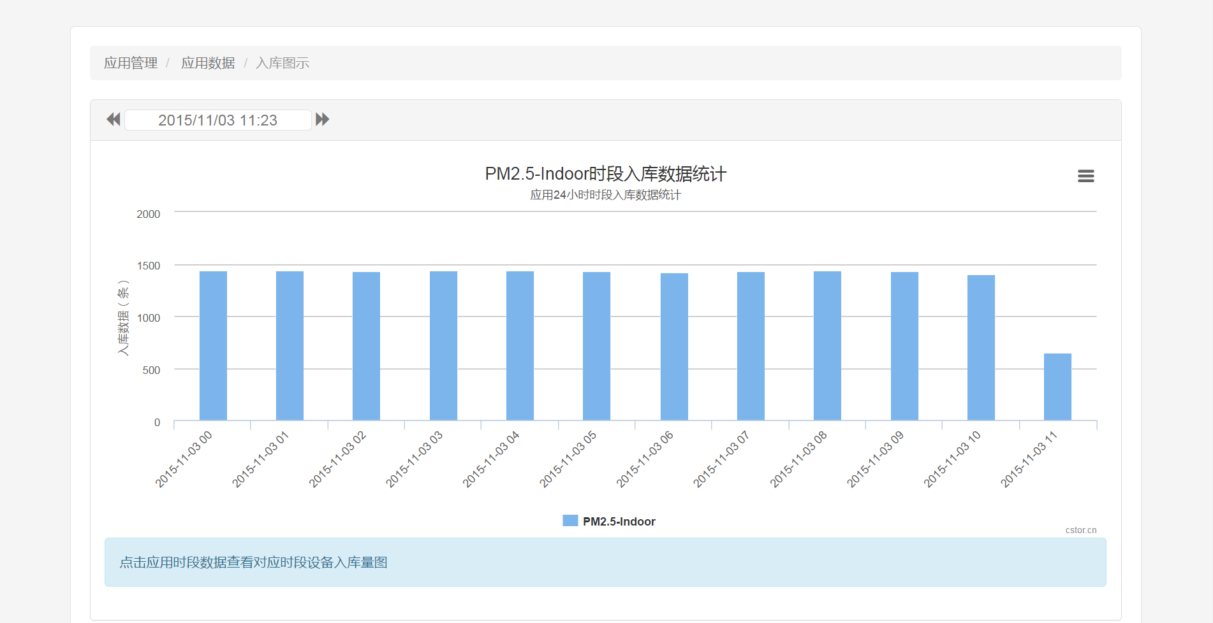This screenshot has height=623, width=1213.
Task: Click the 2015-11-03 03 hour bar
Action: click(443, 346)
